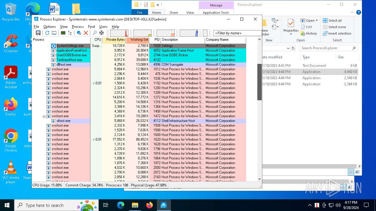Image resolution: width=376 pixels, height=211 pixels.
Task: Click the Properties gear toolbar icon
Action: 79,33
